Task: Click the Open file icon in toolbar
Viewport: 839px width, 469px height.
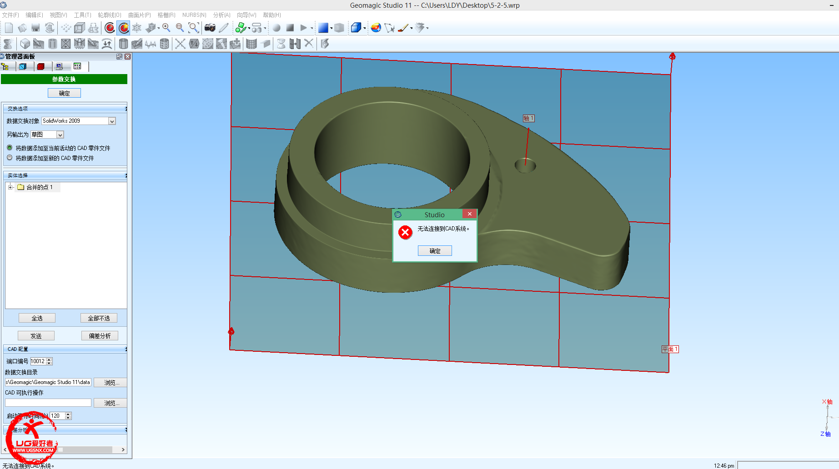Action: 22,28
